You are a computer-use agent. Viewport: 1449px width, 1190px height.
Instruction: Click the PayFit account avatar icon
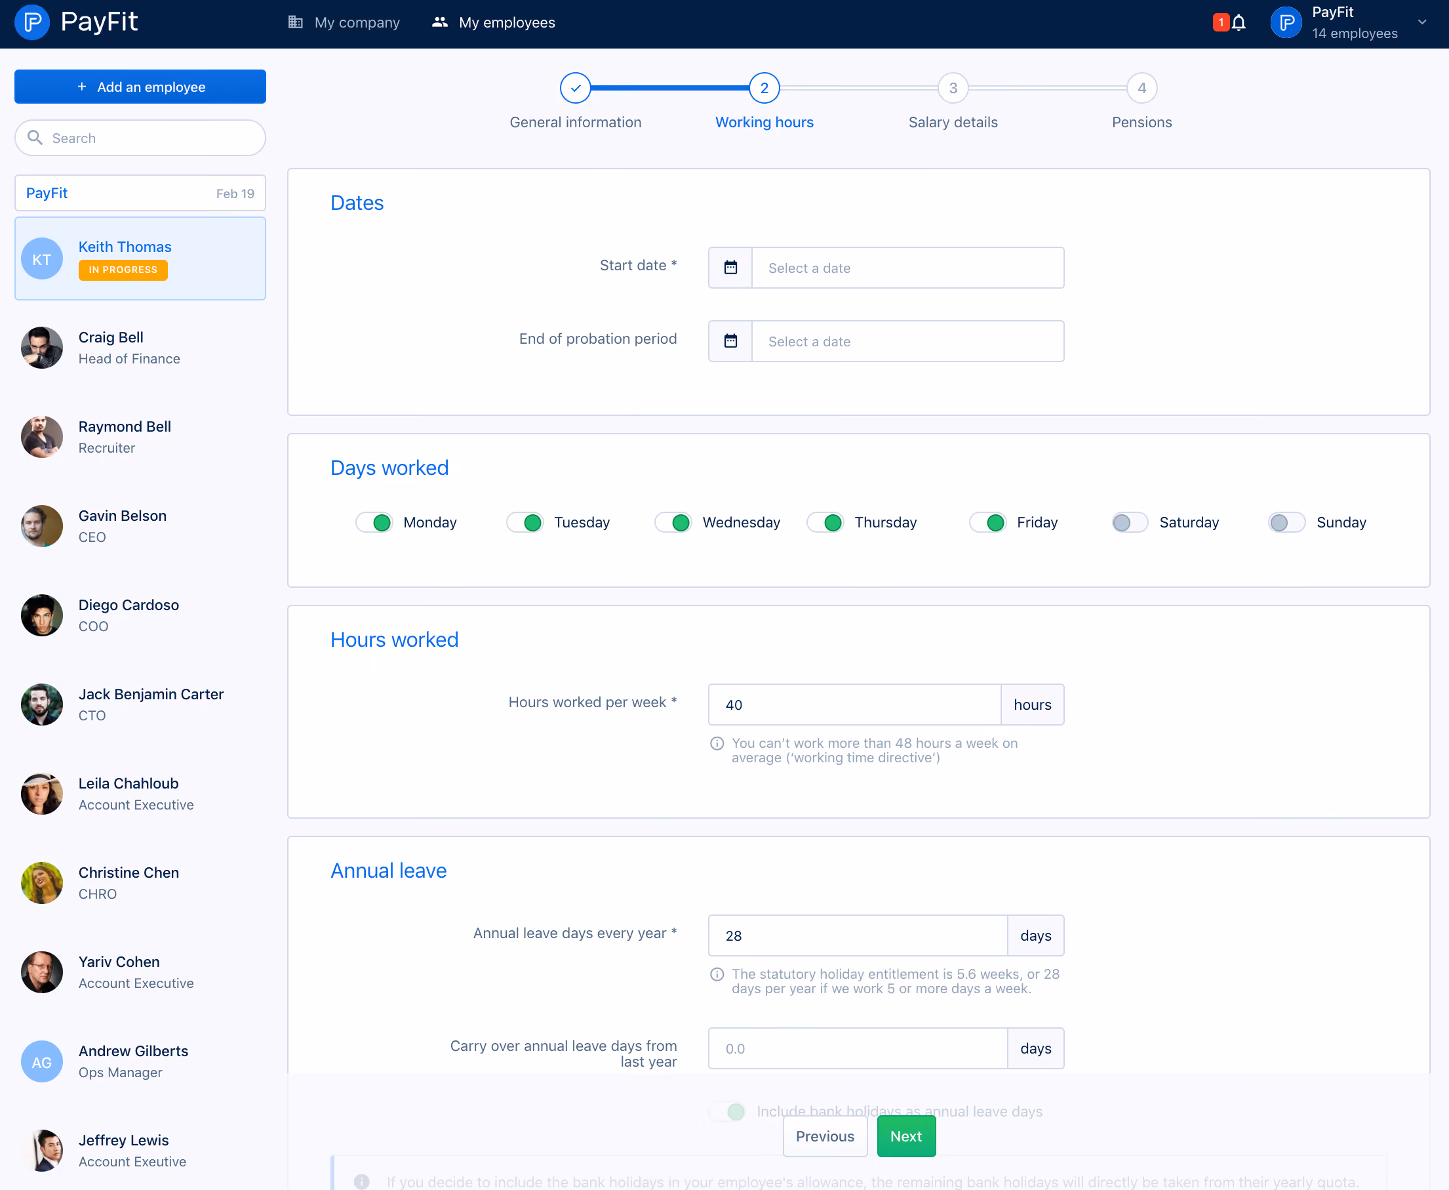1286,22
